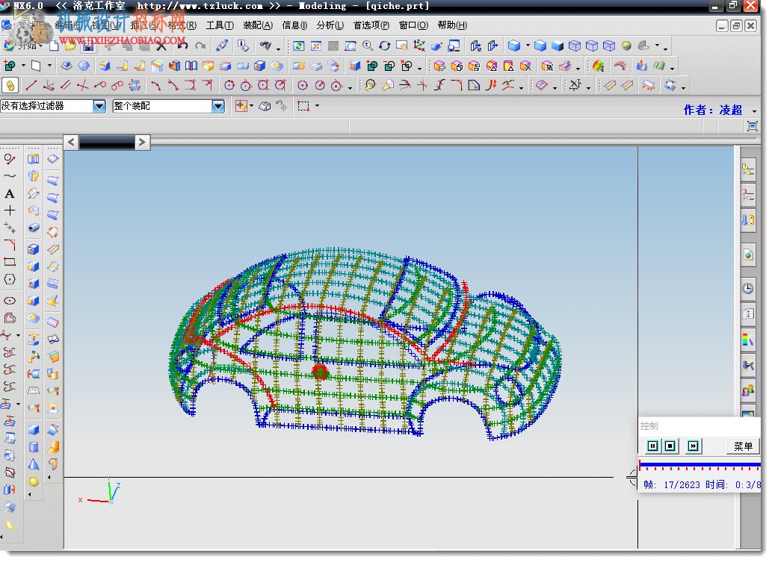Click the Redo arrow icon
Image resolution: width=772 pixels, height=562 pixels.
pos(200,46)
